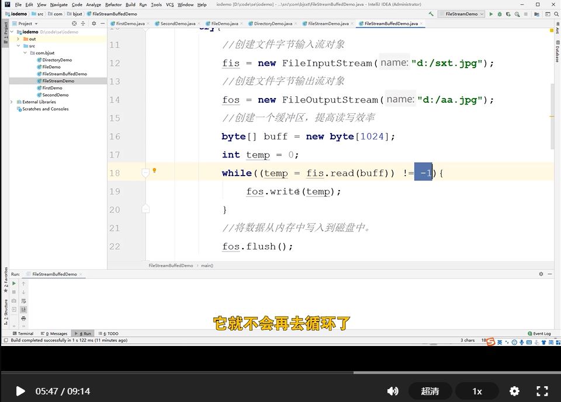Start debugging with the bug icon

500,14
